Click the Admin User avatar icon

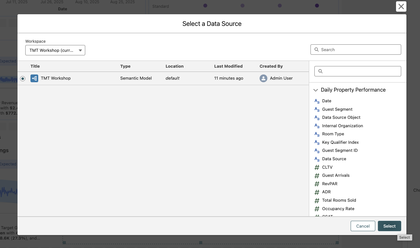[x=263, y=78]
